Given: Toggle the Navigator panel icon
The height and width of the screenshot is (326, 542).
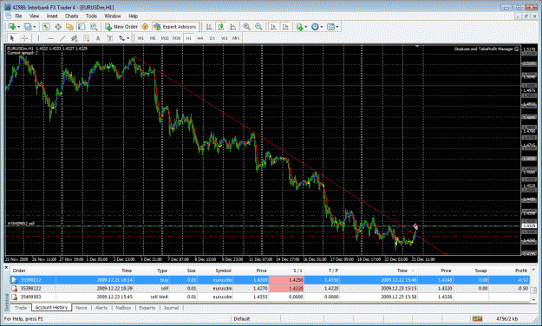Looking at the screenshot, I should point(70,27).
